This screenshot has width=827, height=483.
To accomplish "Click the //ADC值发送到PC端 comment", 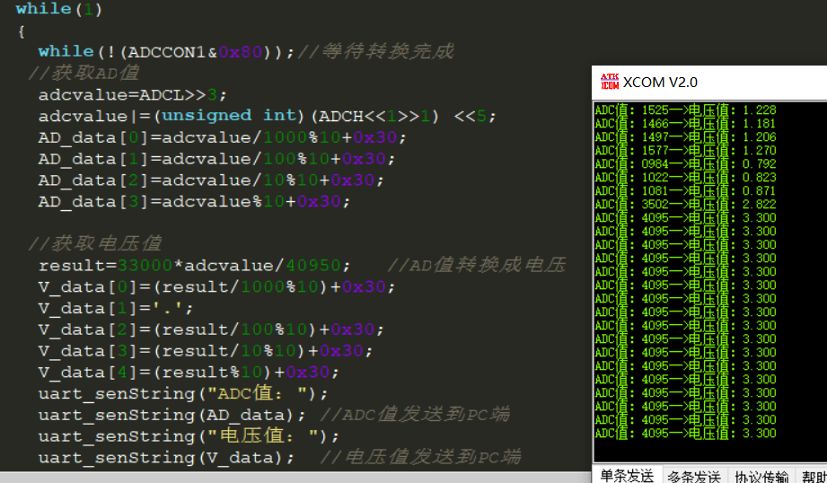I will click(415, 415).
